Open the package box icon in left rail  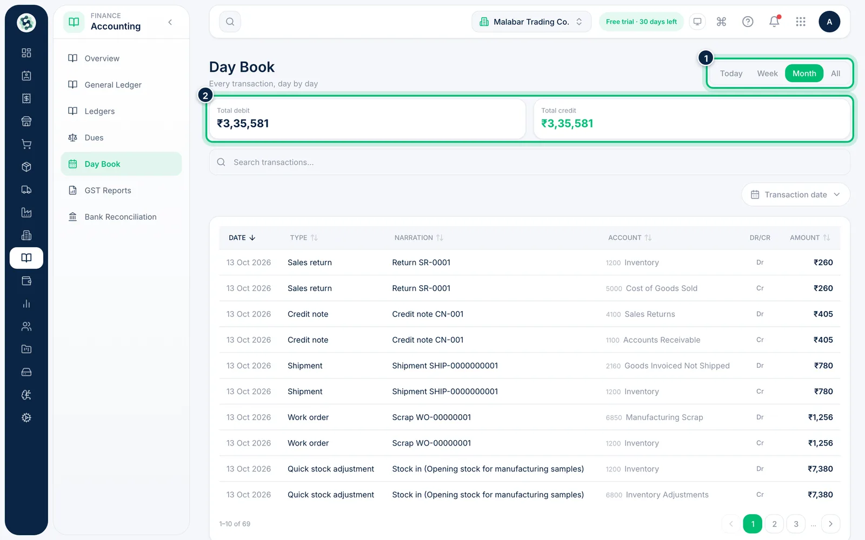click(x=26, y=167)
